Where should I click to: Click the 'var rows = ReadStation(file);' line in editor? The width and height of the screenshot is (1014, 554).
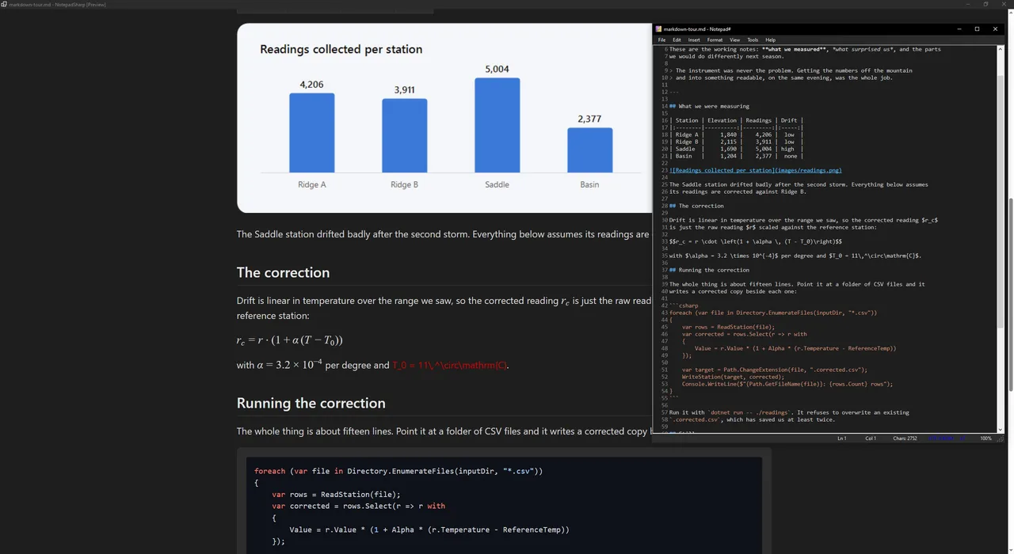pyautogui.click(x=728, y=327)
